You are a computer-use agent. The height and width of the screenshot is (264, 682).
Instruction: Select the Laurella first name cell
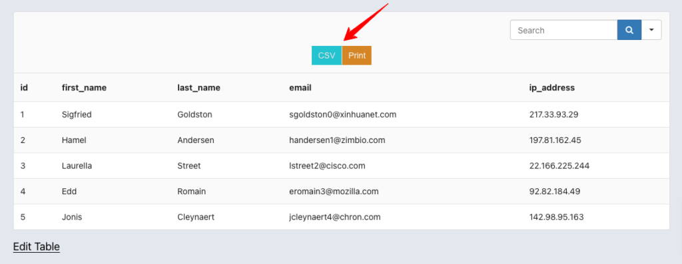[x=77, y=166]
